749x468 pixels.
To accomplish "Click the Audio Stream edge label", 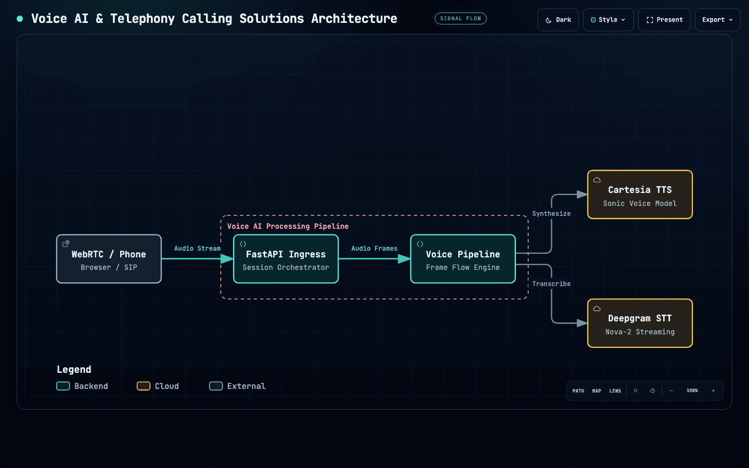I will [x=198, y=249].
